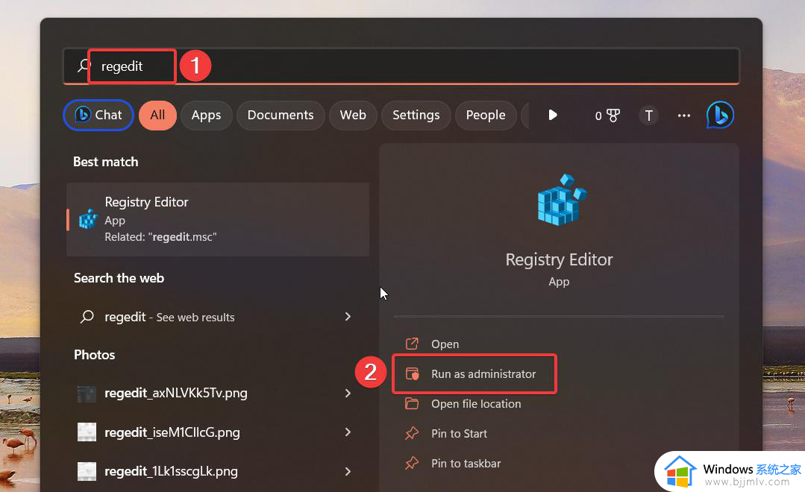
Task: Open the Registry Editor best match result
Action: [x=218, y=220]
